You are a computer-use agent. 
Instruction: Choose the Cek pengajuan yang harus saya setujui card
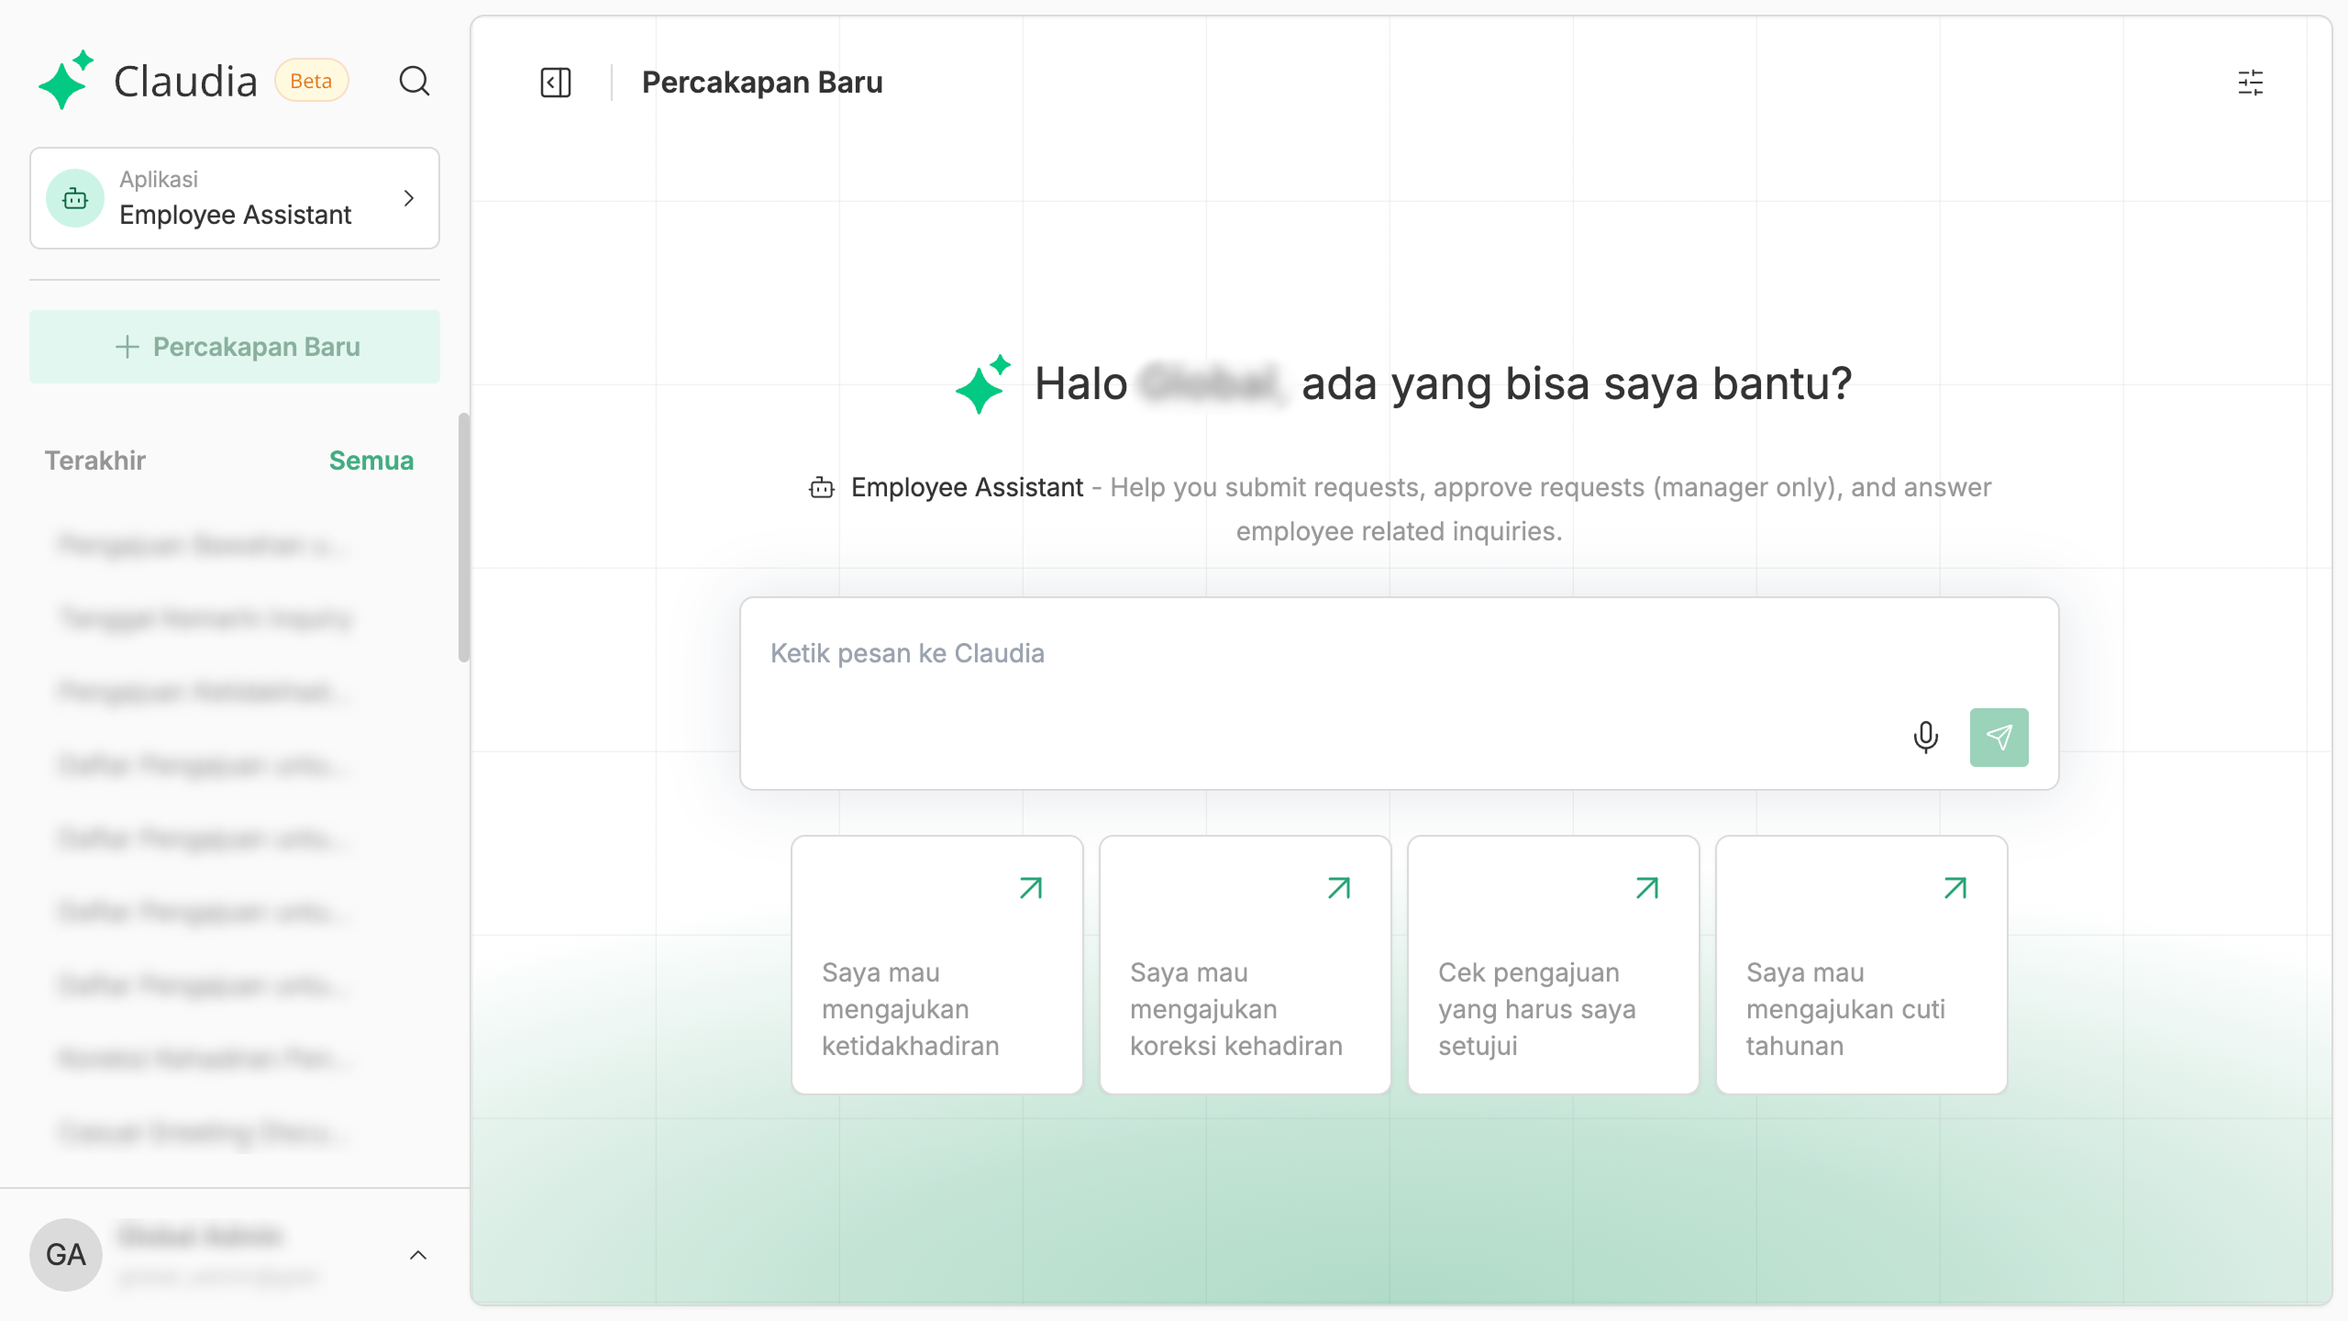click(1553, 964)
